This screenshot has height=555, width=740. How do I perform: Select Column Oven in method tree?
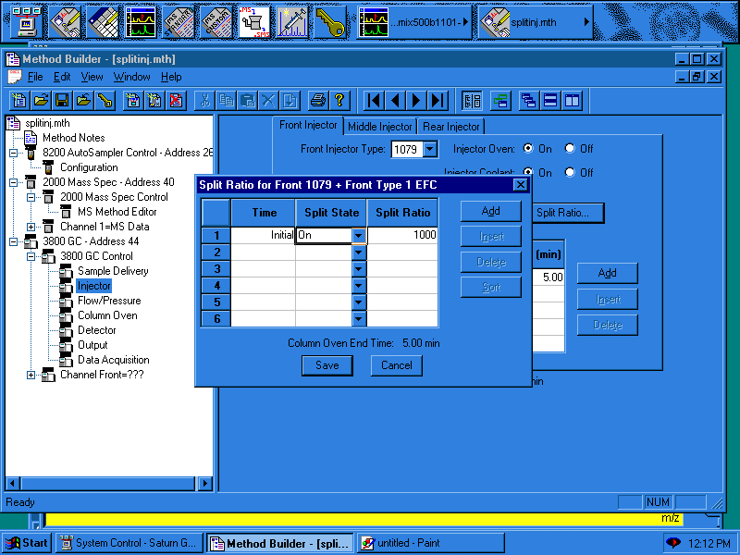click(107, 315)
